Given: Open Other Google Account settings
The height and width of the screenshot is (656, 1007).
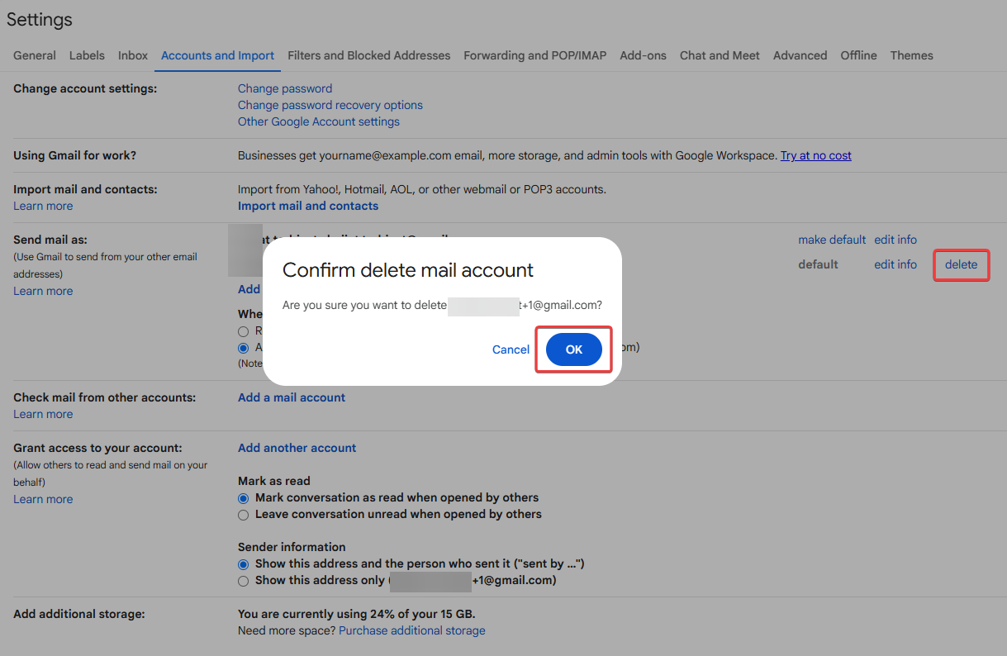Looking at the screenshot, I should click(318, 121).
